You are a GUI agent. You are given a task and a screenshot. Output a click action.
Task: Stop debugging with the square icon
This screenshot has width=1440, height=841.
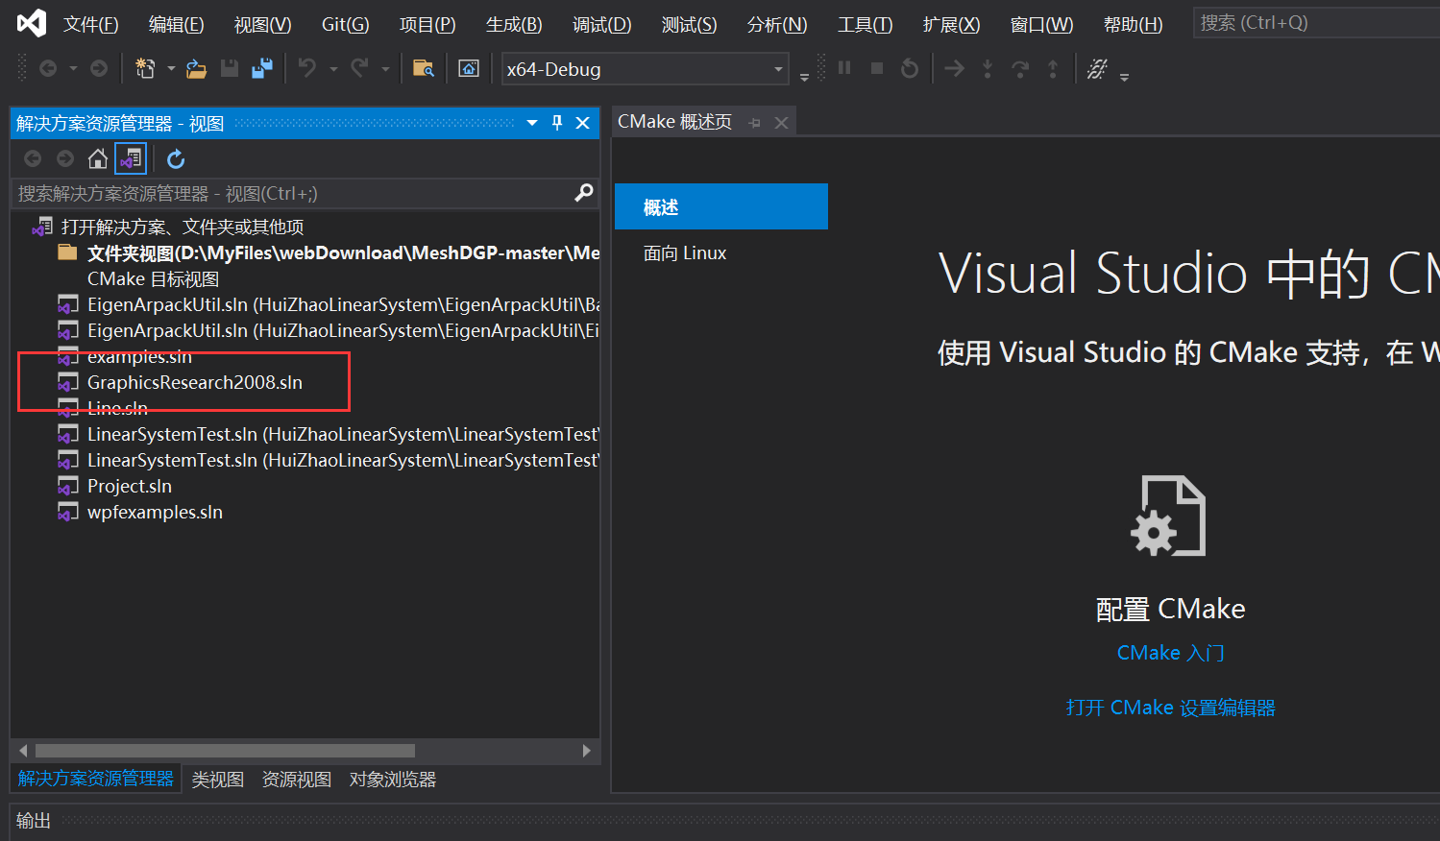(x=877, y=68)
